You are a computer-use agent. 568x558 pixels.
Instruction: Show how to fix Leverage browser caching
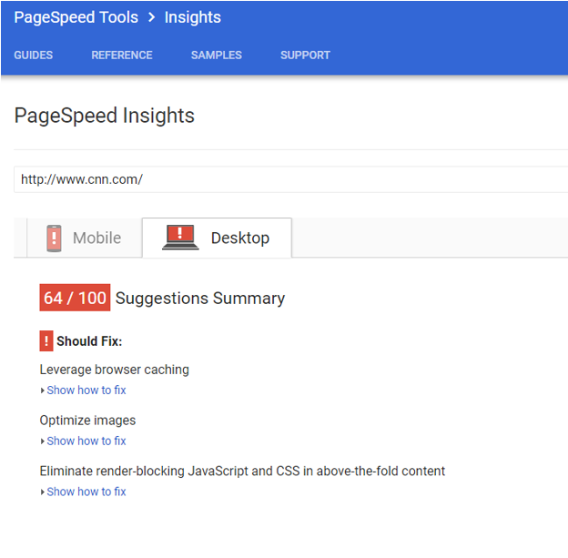86,391
